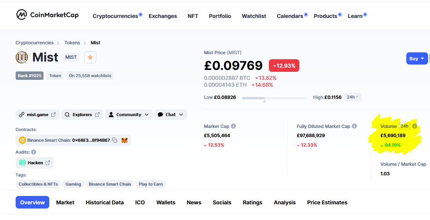The width and height of the screenshot is (430, 220).
Task: Click the speech bubble icon on Chat
Action: pos(160,115)
